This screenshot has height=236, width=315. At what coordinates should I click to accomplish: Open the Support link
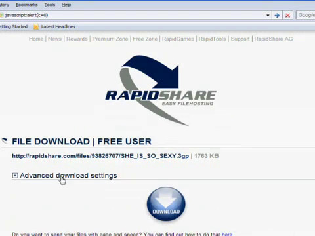tap(240, 39)
